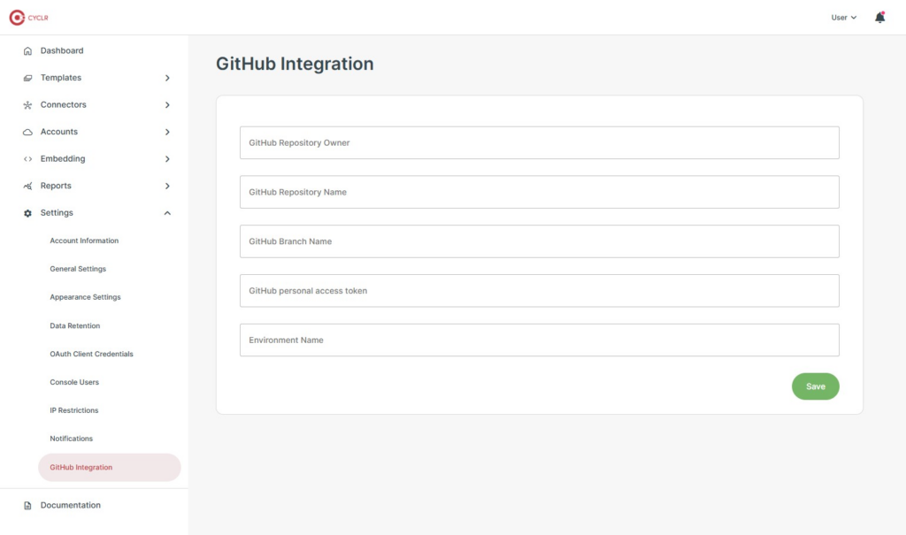Click the Dashboard home icon
The width and height of the screenshot is (906, 535).
click(27, 50)
